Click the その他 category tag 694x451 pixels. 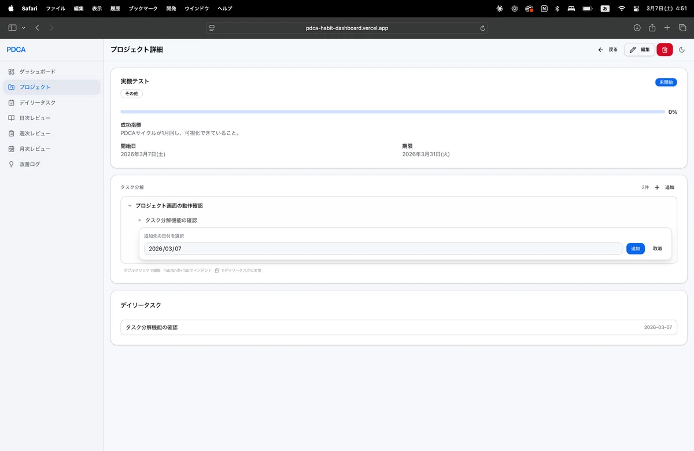[132, 93]
